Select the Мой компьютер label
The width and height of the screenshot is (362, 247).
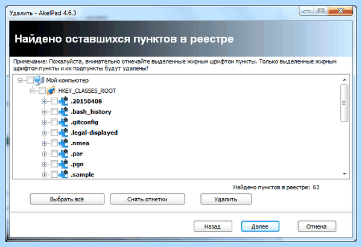coord(67,80)
